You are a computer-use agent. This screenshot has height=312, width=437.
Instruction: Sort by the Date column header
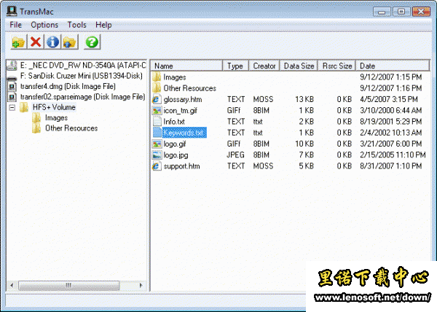(x=393, y=66)
